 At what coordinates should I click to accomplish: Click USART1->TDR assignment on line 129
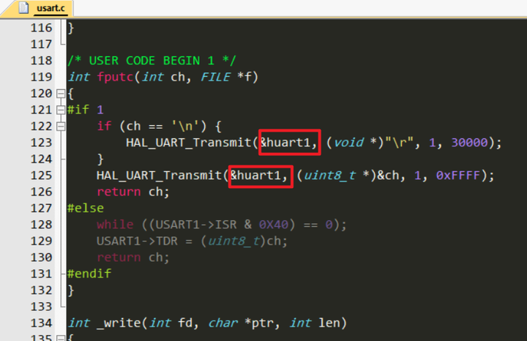pyautogui.click(x=192, y=241)
